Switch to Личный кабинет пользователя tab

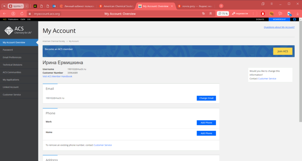coord(77,6)
